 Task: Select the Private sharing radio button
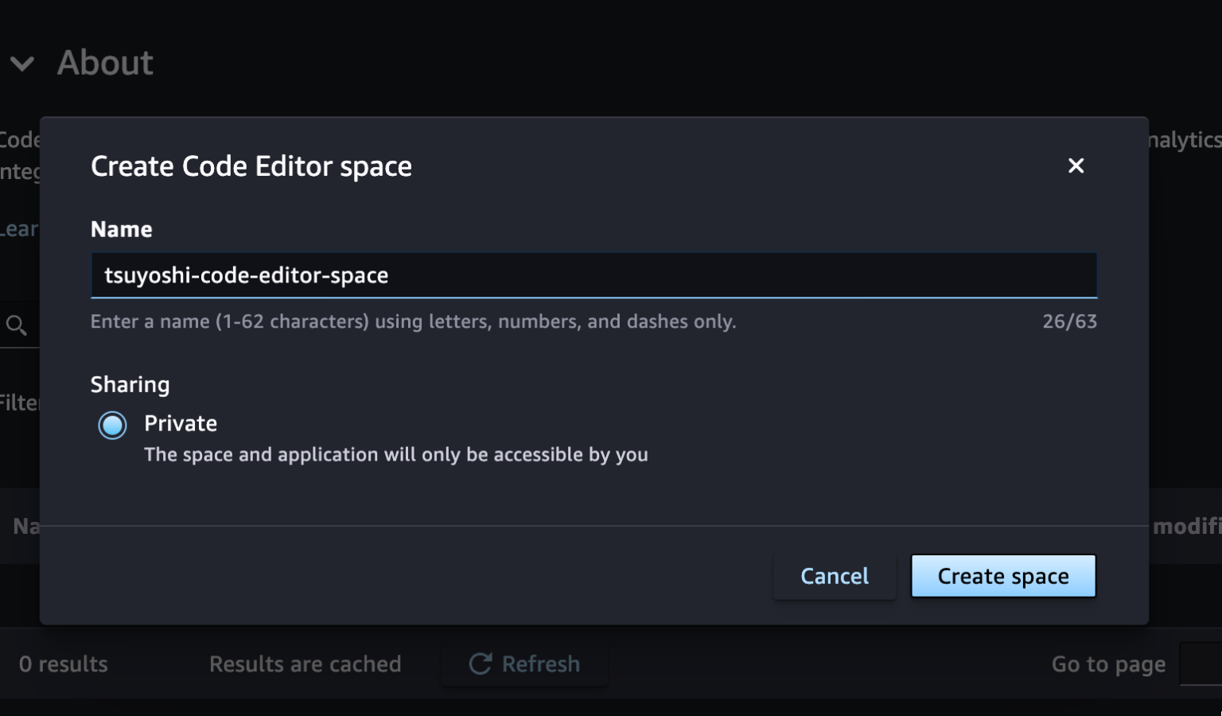pos(112,425)
